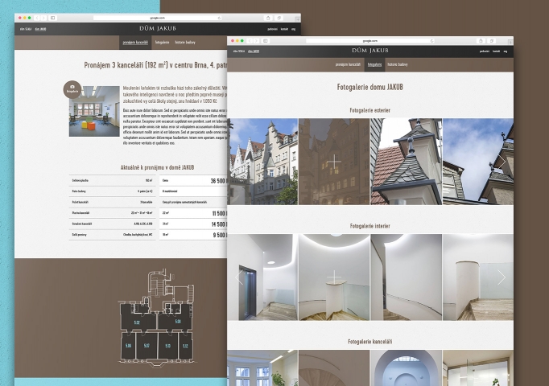
Task: Select historie budovy tab in the front window
Action: tap(398, 64)
